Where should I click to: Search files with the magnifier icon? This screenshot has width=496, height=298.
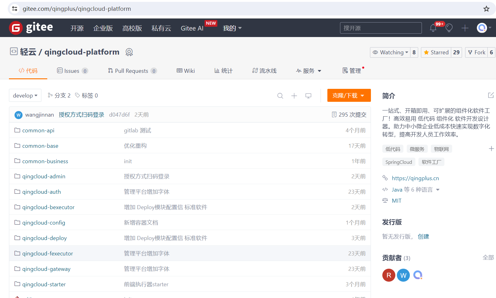pyautogui.click(x=280, y=96)
